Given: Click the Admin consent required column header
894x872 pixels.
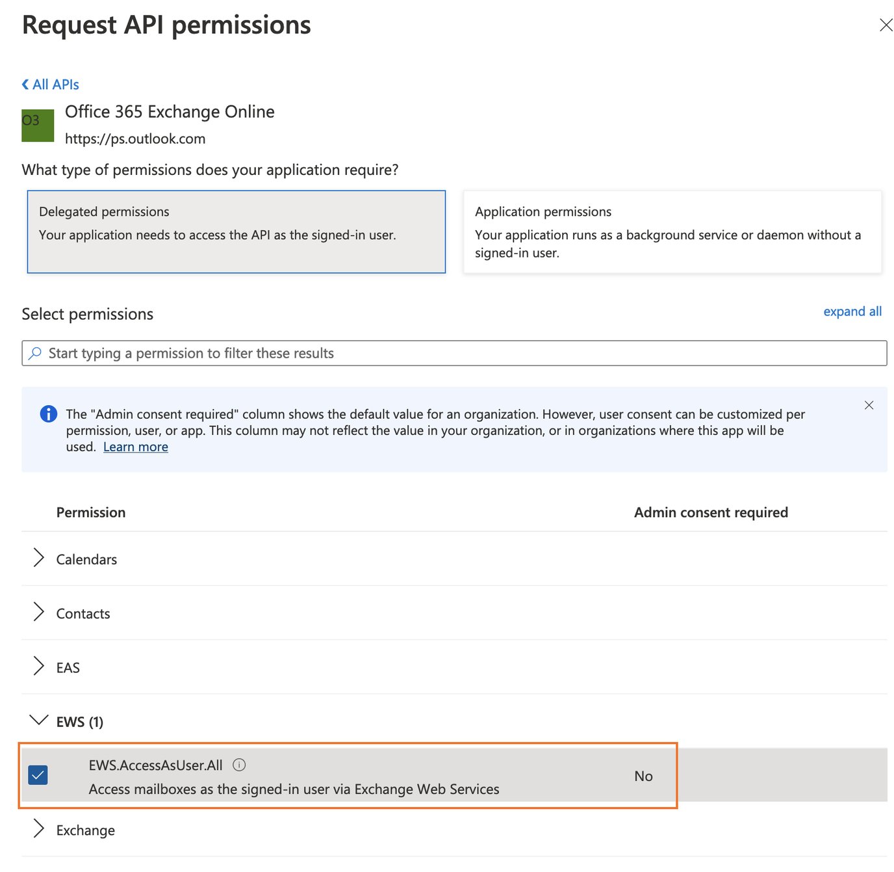Looking at the screenshot, I should click(711, 512).
